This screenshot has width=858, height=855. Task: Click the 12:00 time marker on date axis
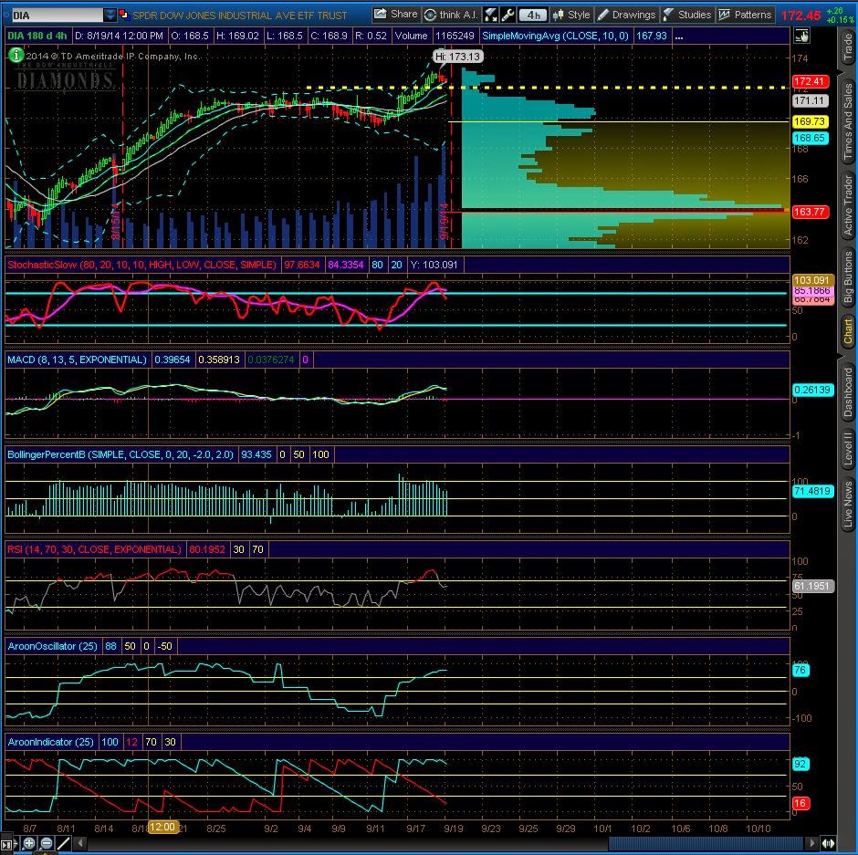pos(162,827)
